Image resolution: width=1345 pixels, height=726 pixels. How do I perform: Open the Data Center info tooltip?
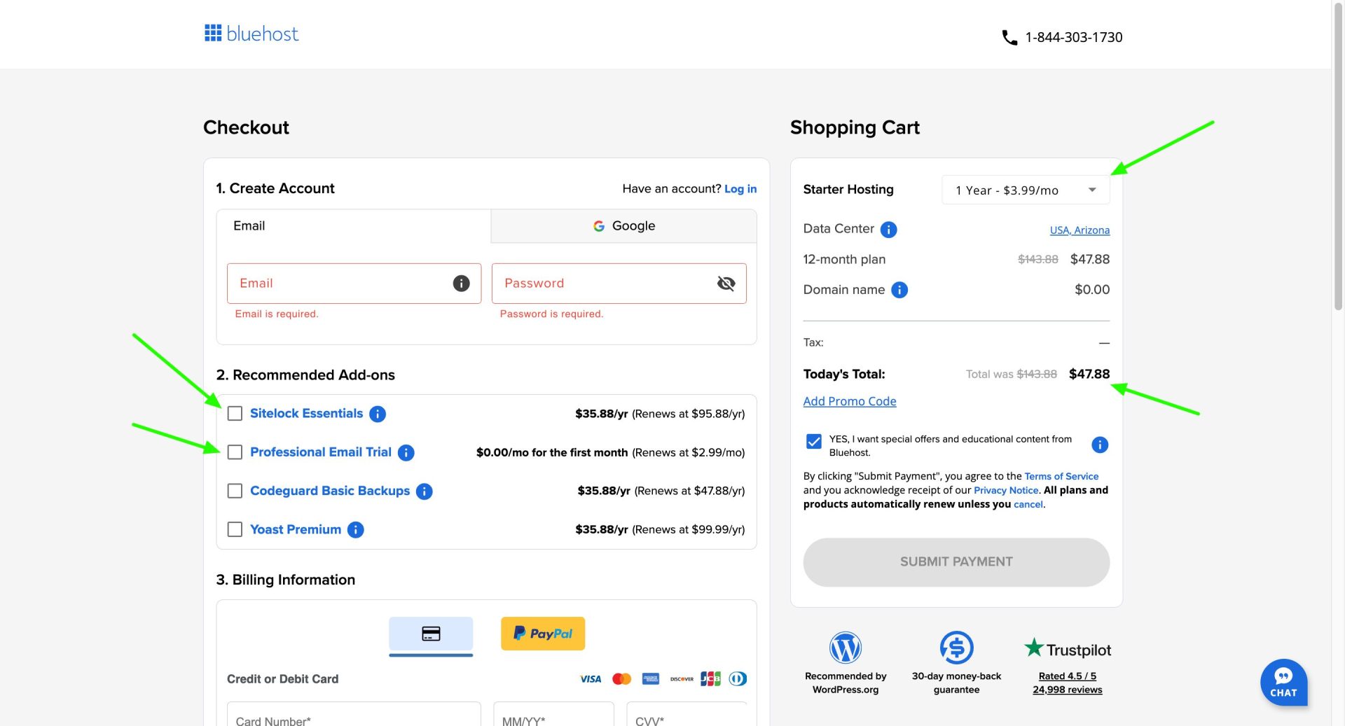tap(888, 229)
